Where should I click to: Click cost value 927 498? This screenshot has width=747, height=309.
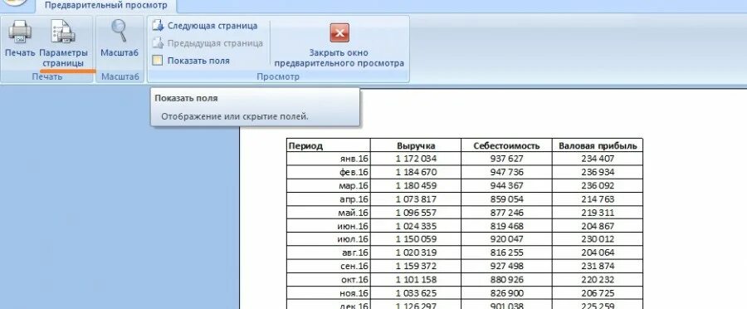[x=506, y=266]
